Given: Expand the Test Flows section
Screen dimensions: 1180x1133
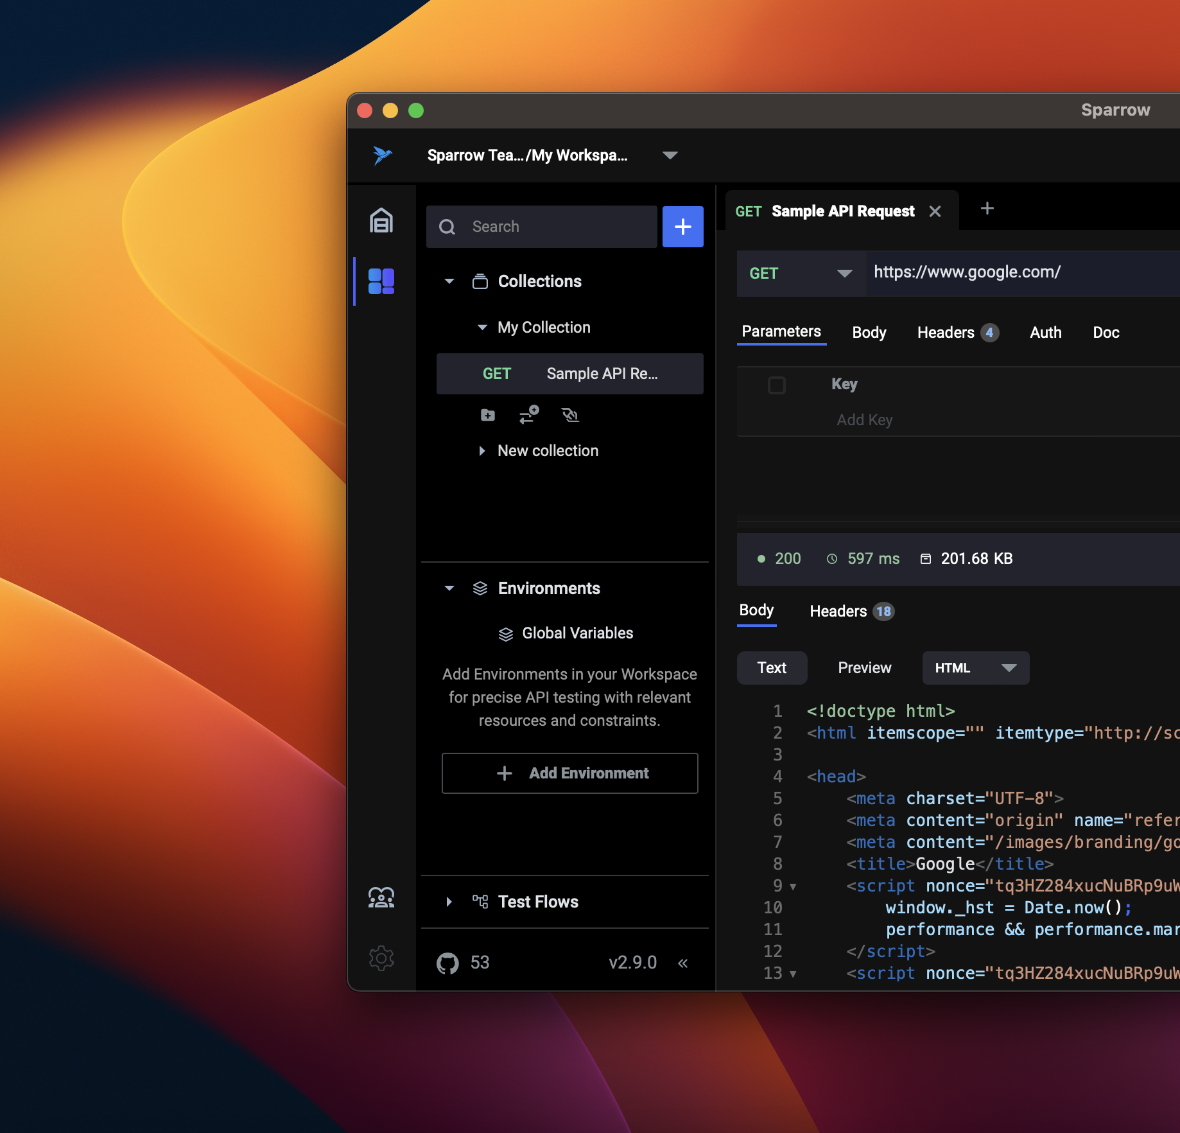Looking at the screenshot, I should (449, 902).
